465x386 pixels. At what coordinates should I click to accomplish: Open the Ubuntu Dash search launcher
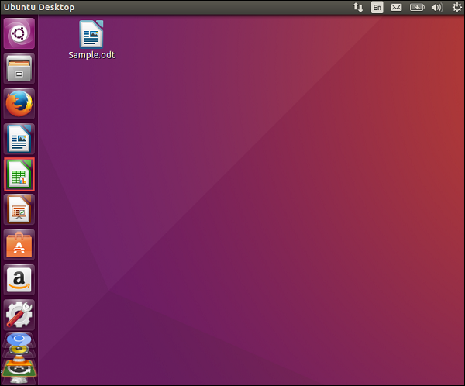coord(19,33)
